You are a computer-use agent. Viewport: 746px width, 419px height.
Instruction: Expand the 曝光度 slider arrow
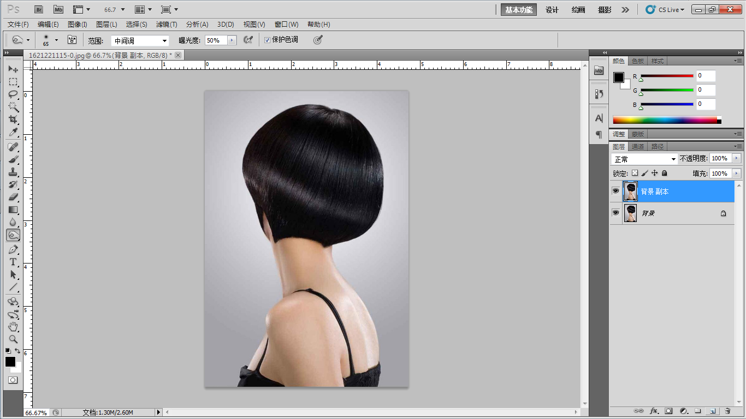coord(232,40)
